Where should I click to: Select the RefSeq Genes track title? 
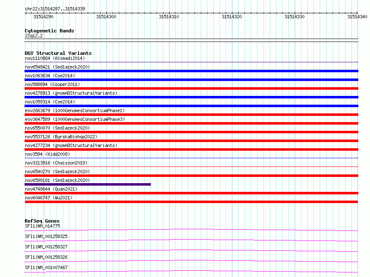tap(42, 221)
